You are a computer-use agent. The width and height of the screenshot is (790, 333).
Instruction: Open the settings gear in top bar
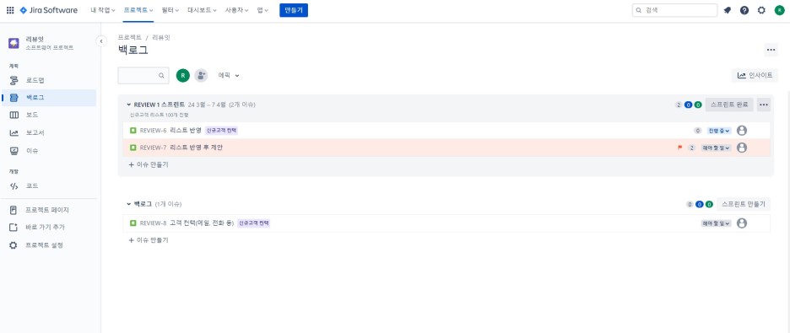pyautogui.click(x=761, y=10)
